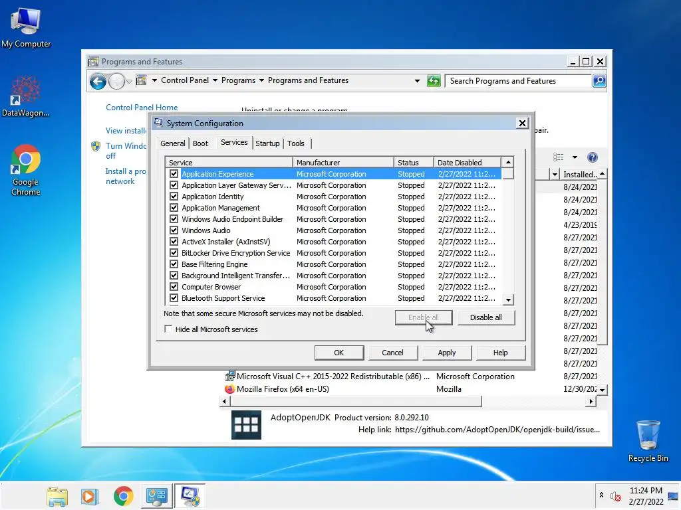Open Windows Media Player in the taskbar

[x=90, y=496]
